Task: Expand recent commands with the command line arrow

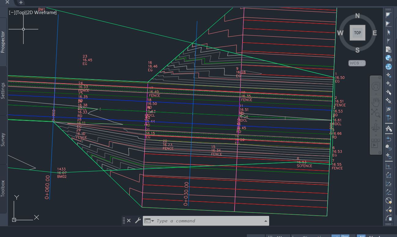Action: click(x=265, y=220)
